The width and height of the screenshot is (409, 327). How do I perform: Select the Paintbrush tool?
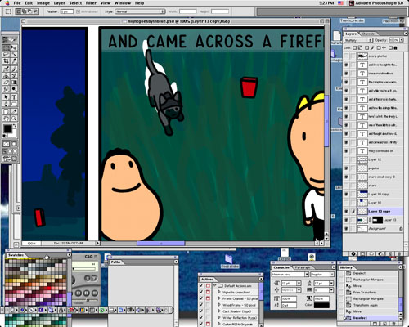point(14,69)
